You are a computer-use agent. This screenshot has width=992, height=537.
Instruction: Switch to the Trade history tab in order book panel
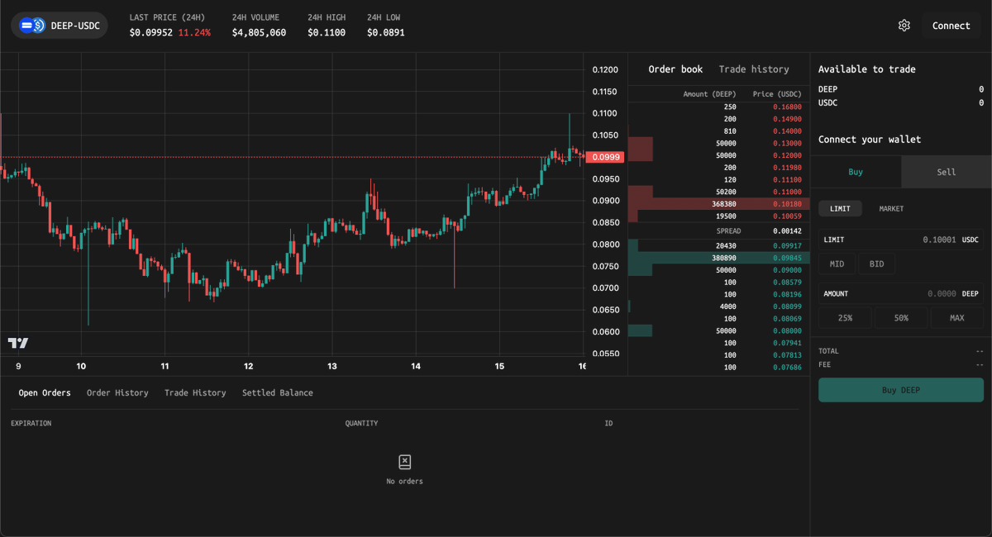click(754, 69)
